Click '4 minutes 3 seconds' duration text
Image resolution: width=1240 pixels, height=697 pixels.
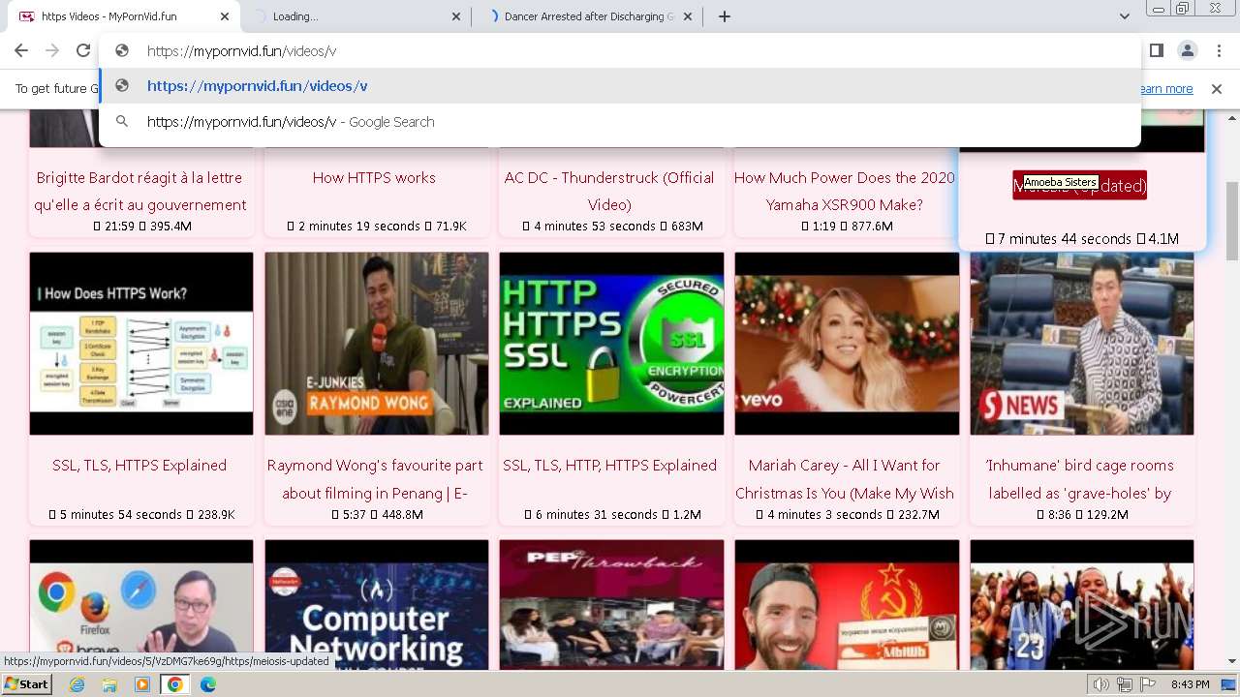coord(824,515)
